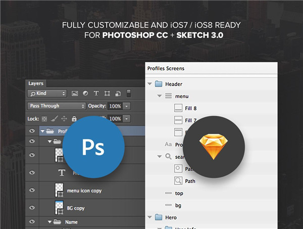Select the Layers panel tab

(36, 83)
